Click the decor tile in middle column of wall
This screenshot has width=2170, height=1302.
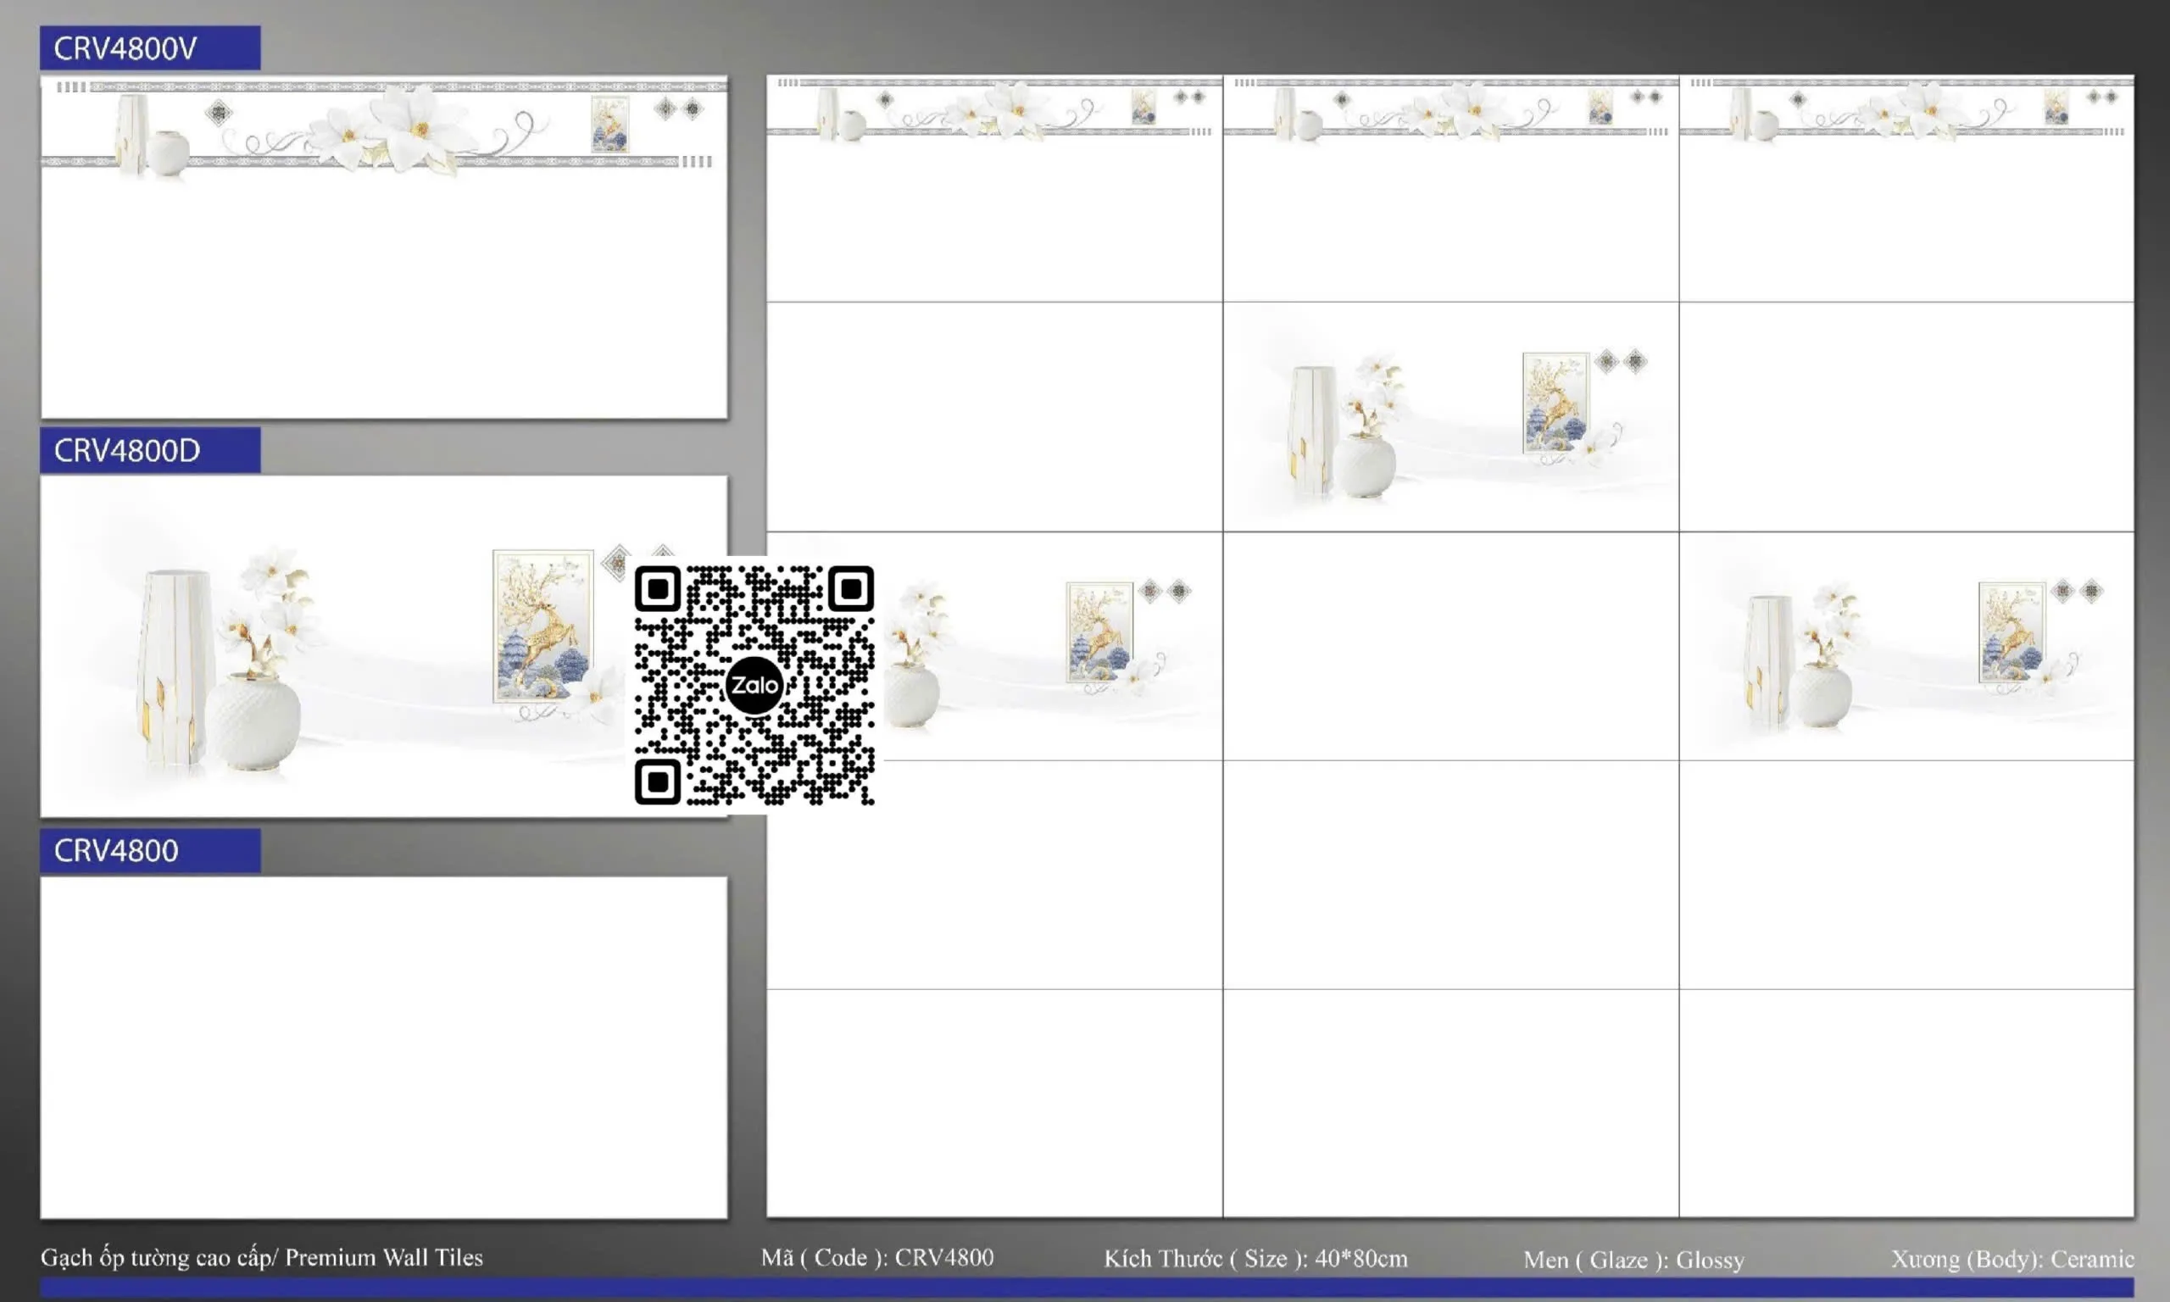click(1450, 417)
